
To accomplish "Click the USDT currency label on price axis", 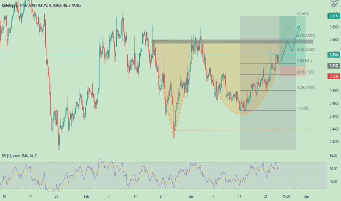I will tap(334, 5).
